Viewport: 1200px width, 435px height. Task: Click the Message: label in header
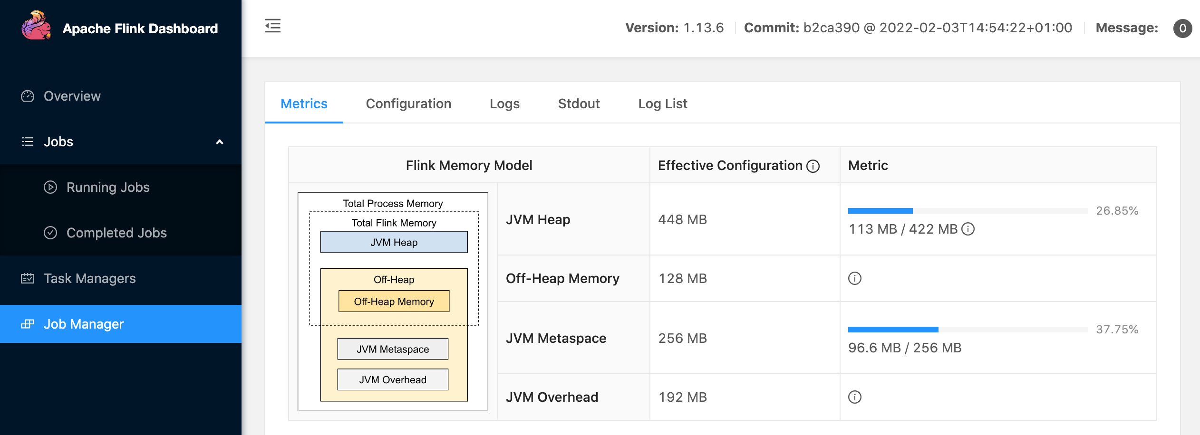(x=1127, y=28)
